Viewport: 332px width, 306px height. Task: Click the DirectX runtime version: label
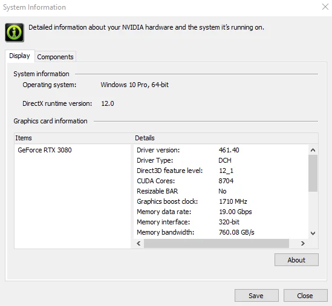[57, 103]
